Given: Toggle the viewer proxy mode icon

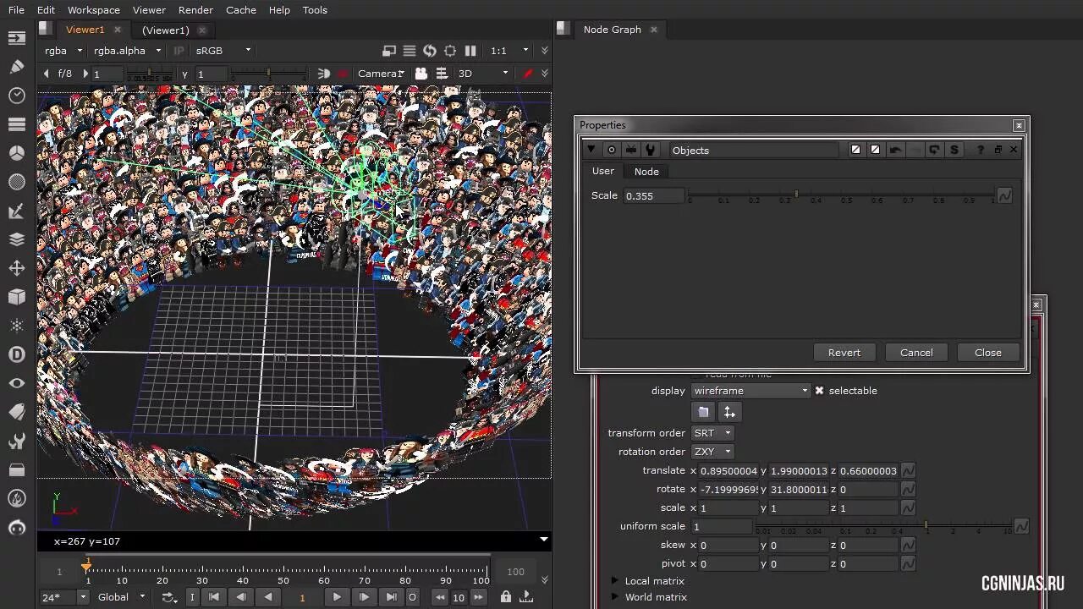Looking at the screenshot, I should (x=389, y=51).
